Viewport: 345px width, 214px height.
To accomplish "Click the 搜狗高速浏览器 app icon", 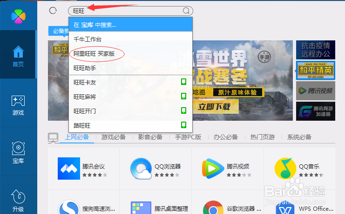I will tap(69, 207).
